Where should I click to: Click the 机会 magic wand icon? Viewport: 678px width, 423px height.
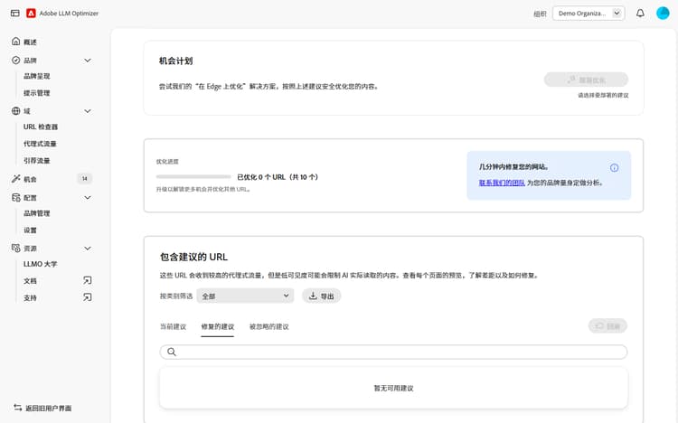coord(16,179)
